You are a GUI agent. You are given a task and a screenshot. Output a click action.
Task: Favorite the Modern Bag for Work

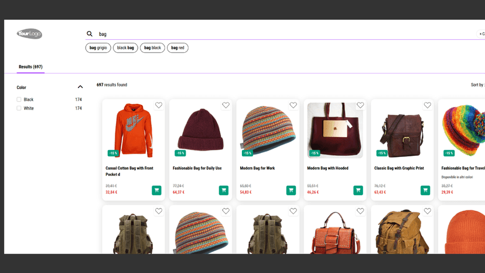tap(293, 105)
